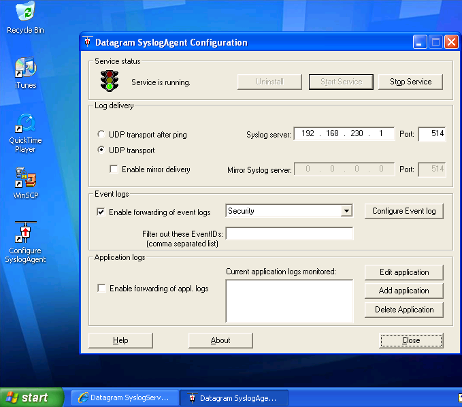Click the Close button at the bottom
The width and height of the screenshot is (462, 407).
[411, 340]
